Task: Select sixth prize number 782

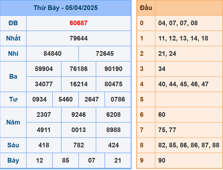Action: tap(79, 145)
